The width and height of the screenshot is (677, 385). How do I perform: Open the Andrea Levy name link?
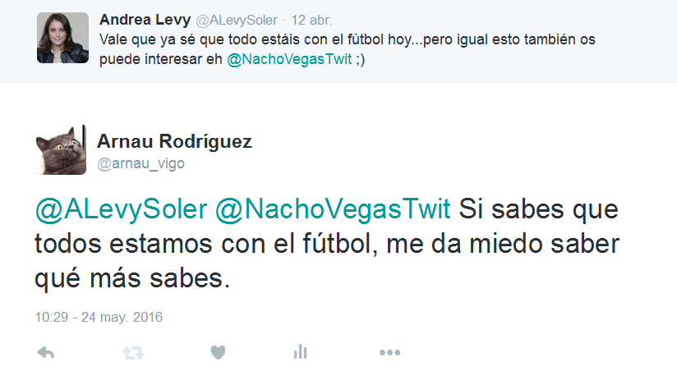145,20
